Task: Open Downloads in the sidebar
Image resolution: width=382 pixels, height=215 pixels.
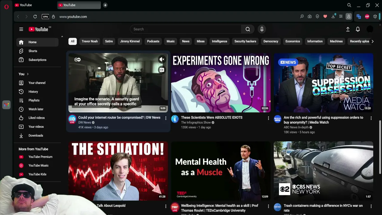Action: [x=37, y=136]
